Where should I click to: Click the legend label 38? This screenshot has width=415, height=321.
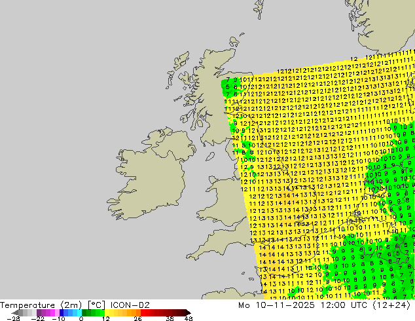click(x=170, y=318)
